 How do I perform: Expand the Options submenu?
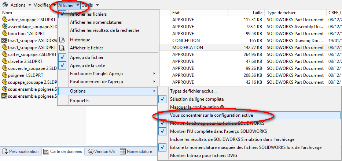point(108,91)
